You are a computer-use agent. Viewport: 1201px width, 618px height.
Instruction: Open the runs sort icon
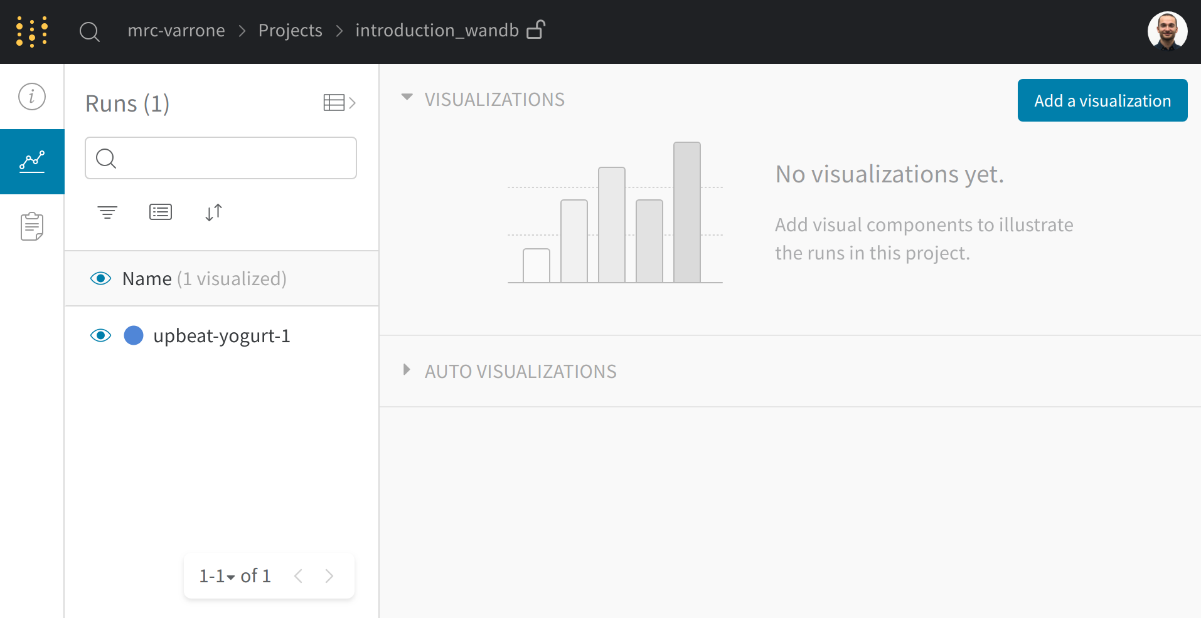pos(213,212)
